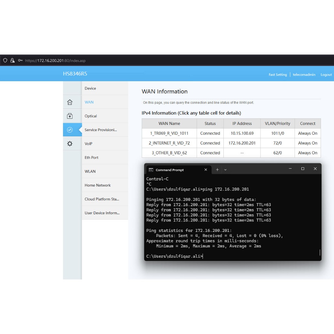This screenshot has width=334, height=334.
Task: Close the Command Prompt tab
Action: (x=205, y=170)
